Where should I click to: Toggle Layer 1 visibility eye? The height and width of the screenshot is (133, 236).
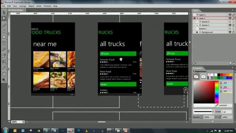point(230,18)
